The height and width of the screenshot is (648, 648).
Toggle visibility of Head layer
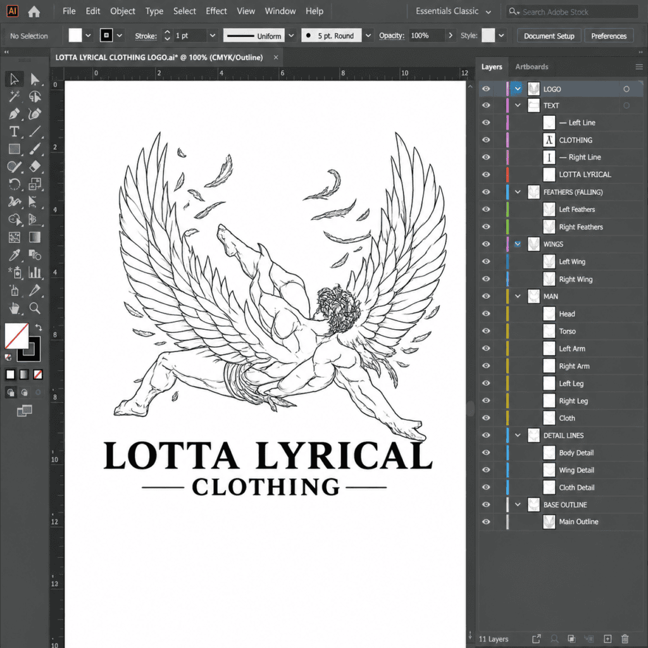(x=486, y=314)
